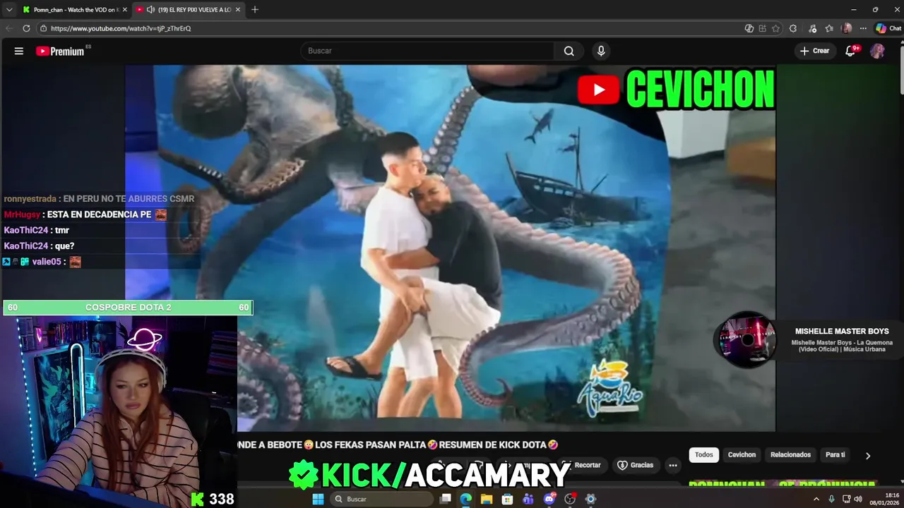Open the Windows Start menu
904x508 pixels.
318,499
